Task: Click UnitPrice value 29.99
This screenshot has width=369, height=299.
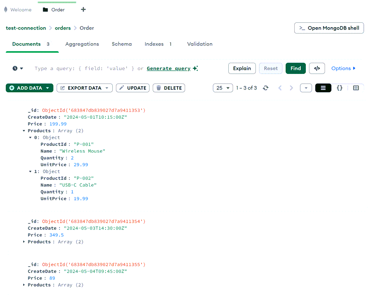Action: tap(81, 164)
